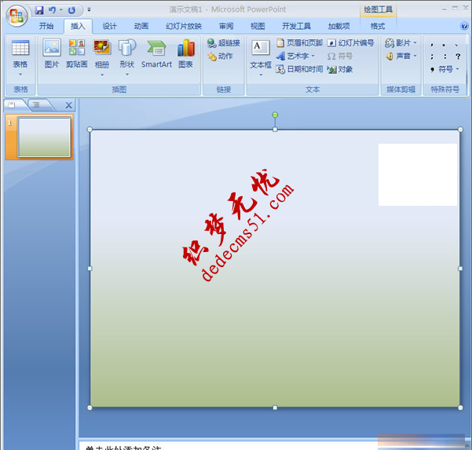Close the slides pane with X
Screen dimensions: 472x450
[68, 105]
